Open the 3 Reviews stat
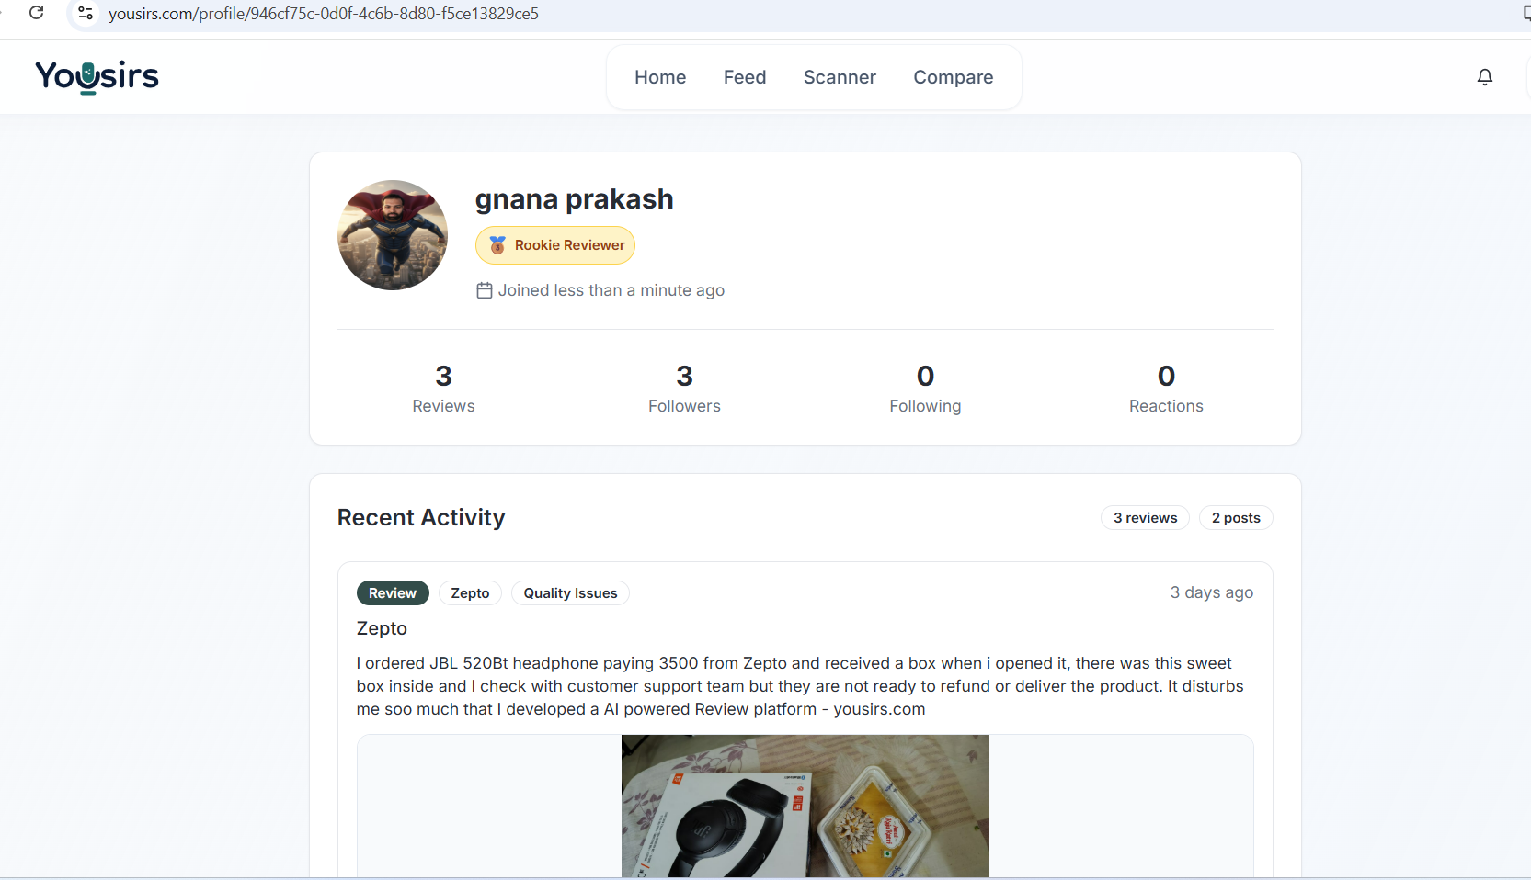 pos(443,388)
